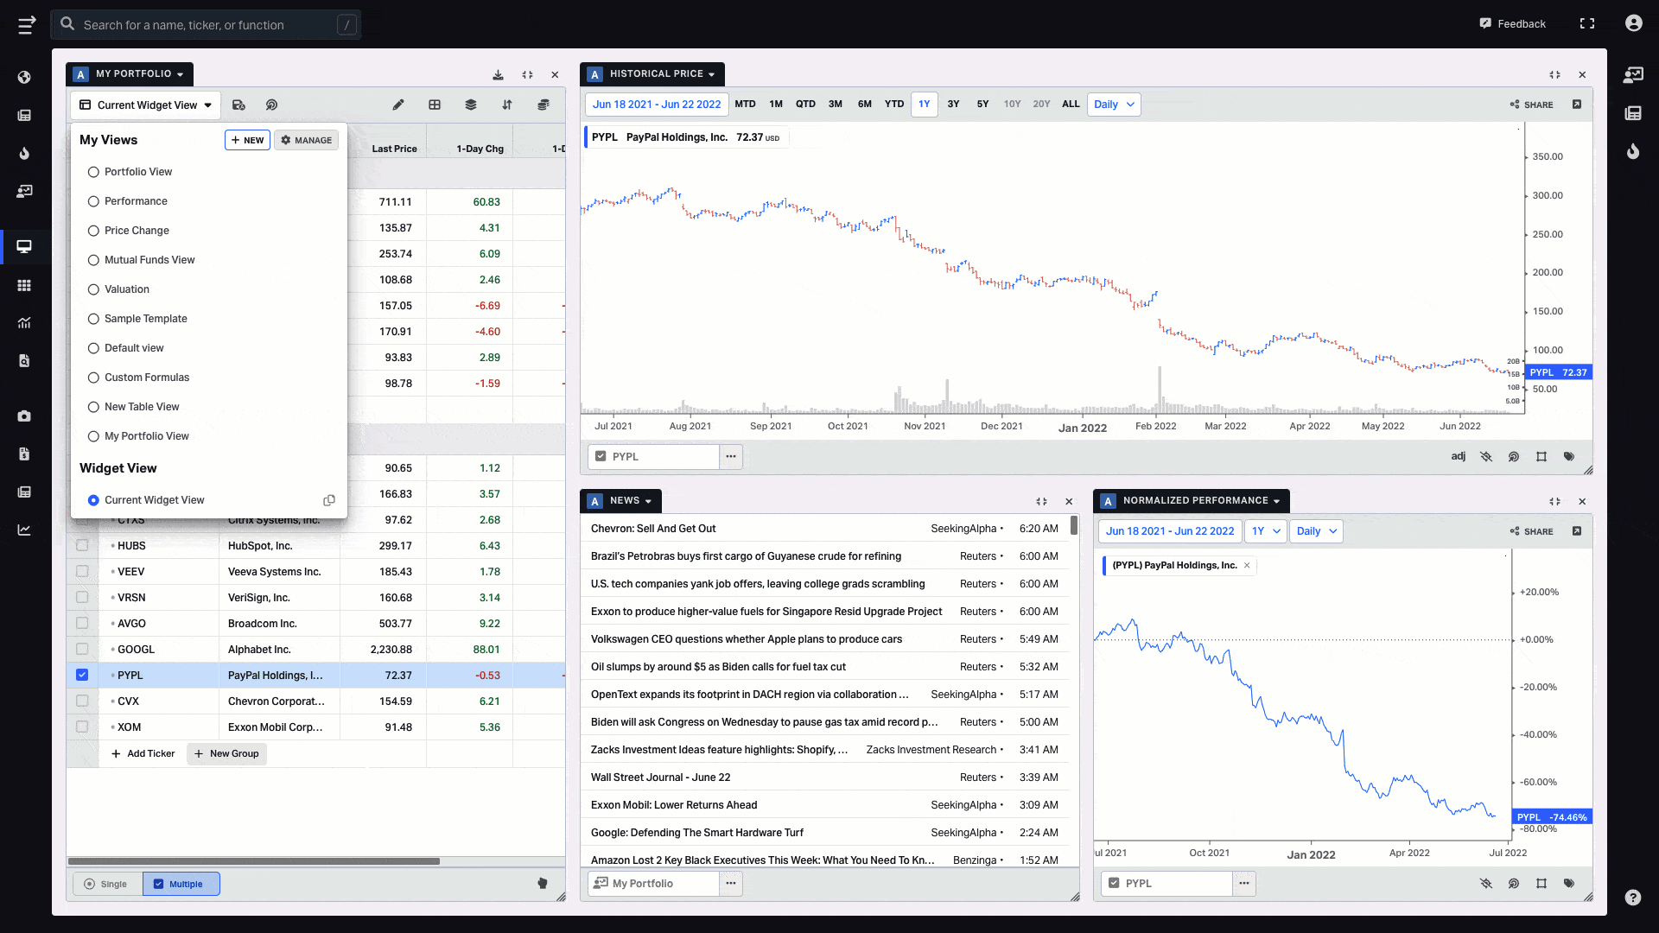Open the apps grid icon in left sidebar
1659x933 pixels.
[24, 285]
